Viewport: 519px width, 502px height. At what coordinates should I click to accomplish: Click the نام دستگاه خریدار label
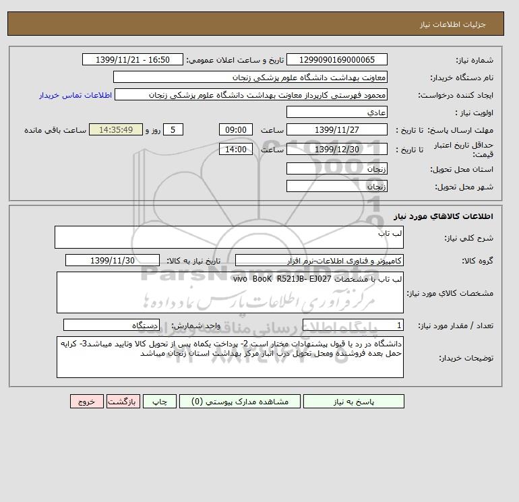point(462,77)
